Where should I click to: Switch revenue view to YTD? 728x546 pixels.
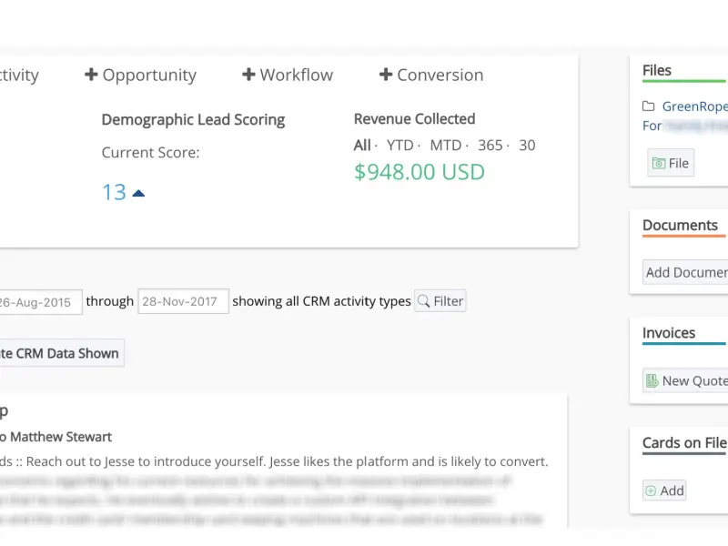coord(399,146)
